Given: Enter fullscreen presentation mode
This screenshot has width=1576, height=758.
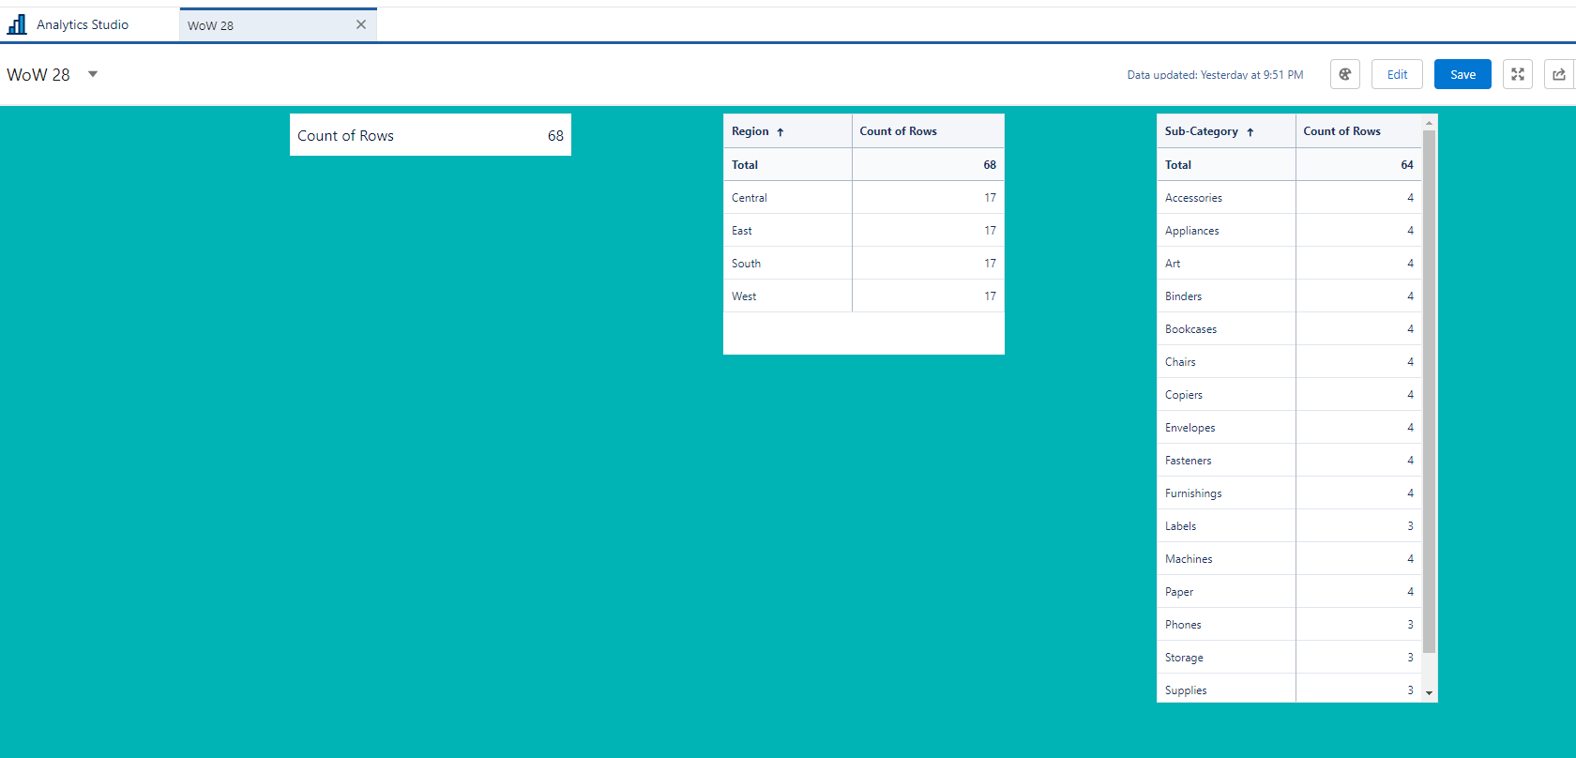Looking at the screenshot, I should coord(1517,74).
